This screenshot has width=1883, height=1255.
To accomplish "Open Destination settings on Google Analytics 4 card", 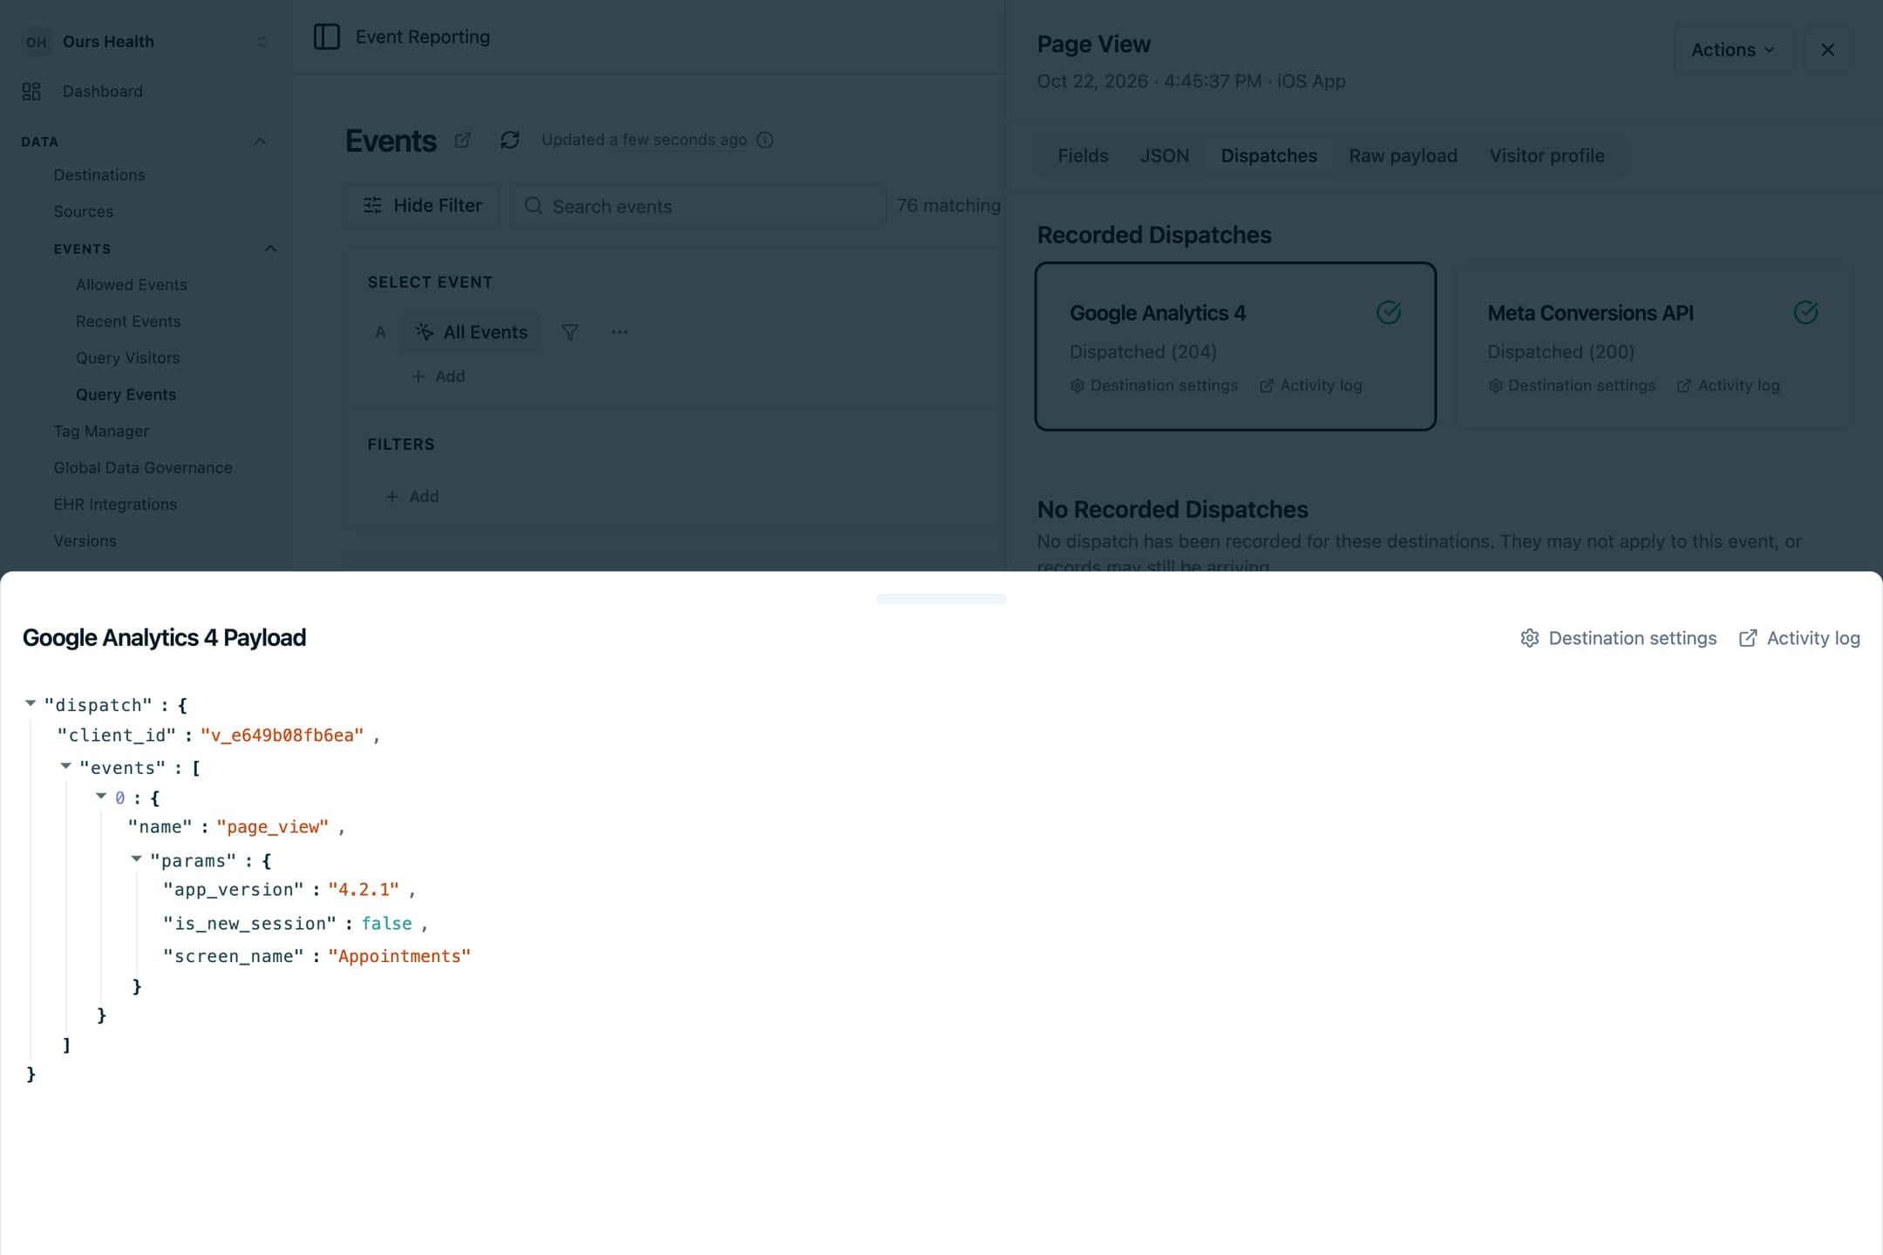I will click(1154, 385).
